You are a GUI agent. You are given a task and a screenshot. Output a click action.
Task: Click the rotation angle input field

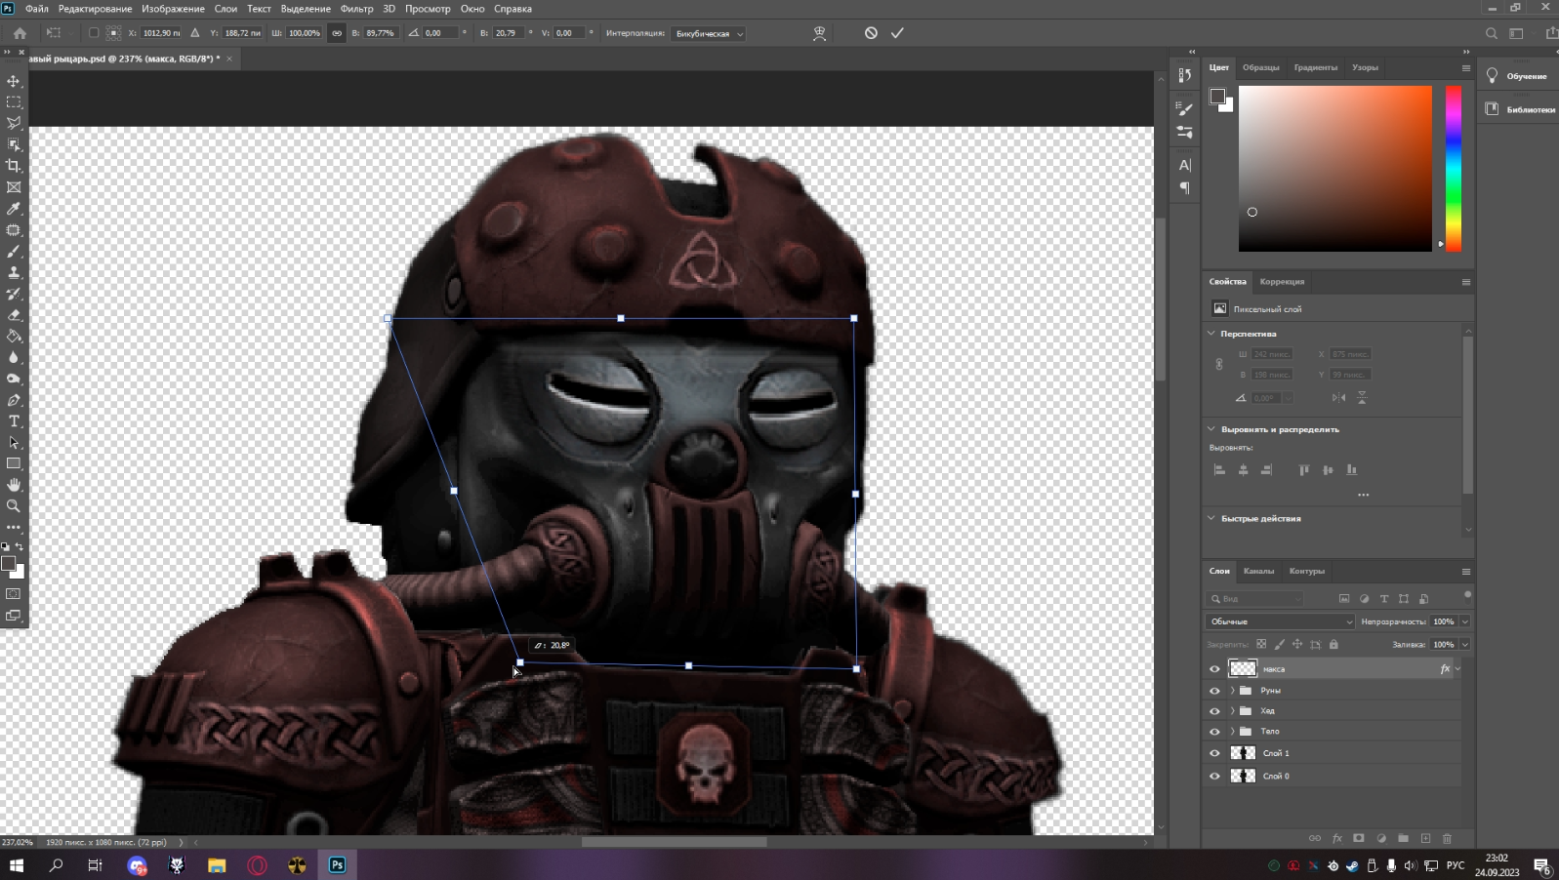point(439,33)
